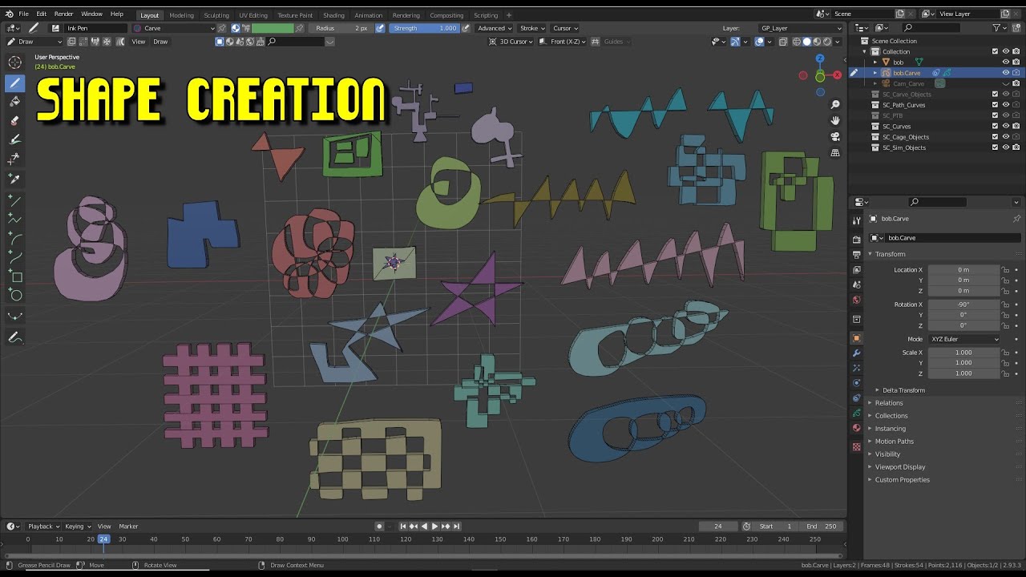
Task: Select the Arc tool
Action: [x=15, y=239]
